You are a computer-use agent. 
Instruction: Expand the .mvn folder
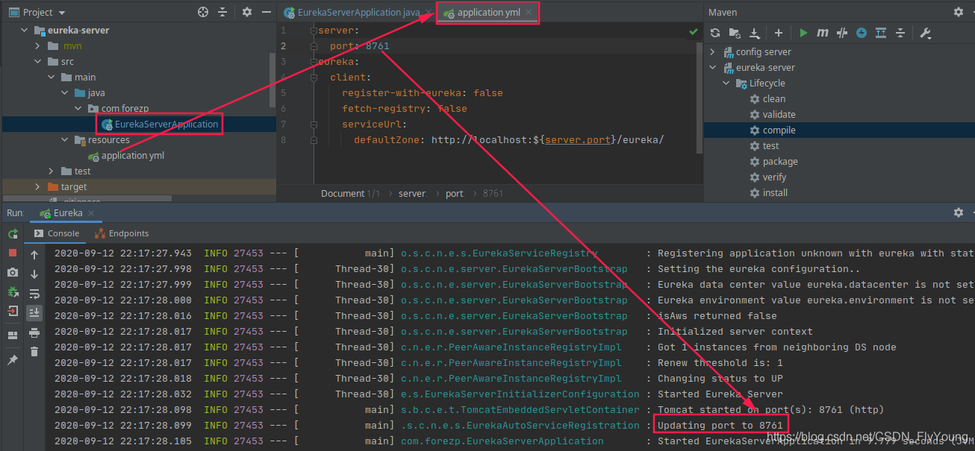tap(37, 46)
